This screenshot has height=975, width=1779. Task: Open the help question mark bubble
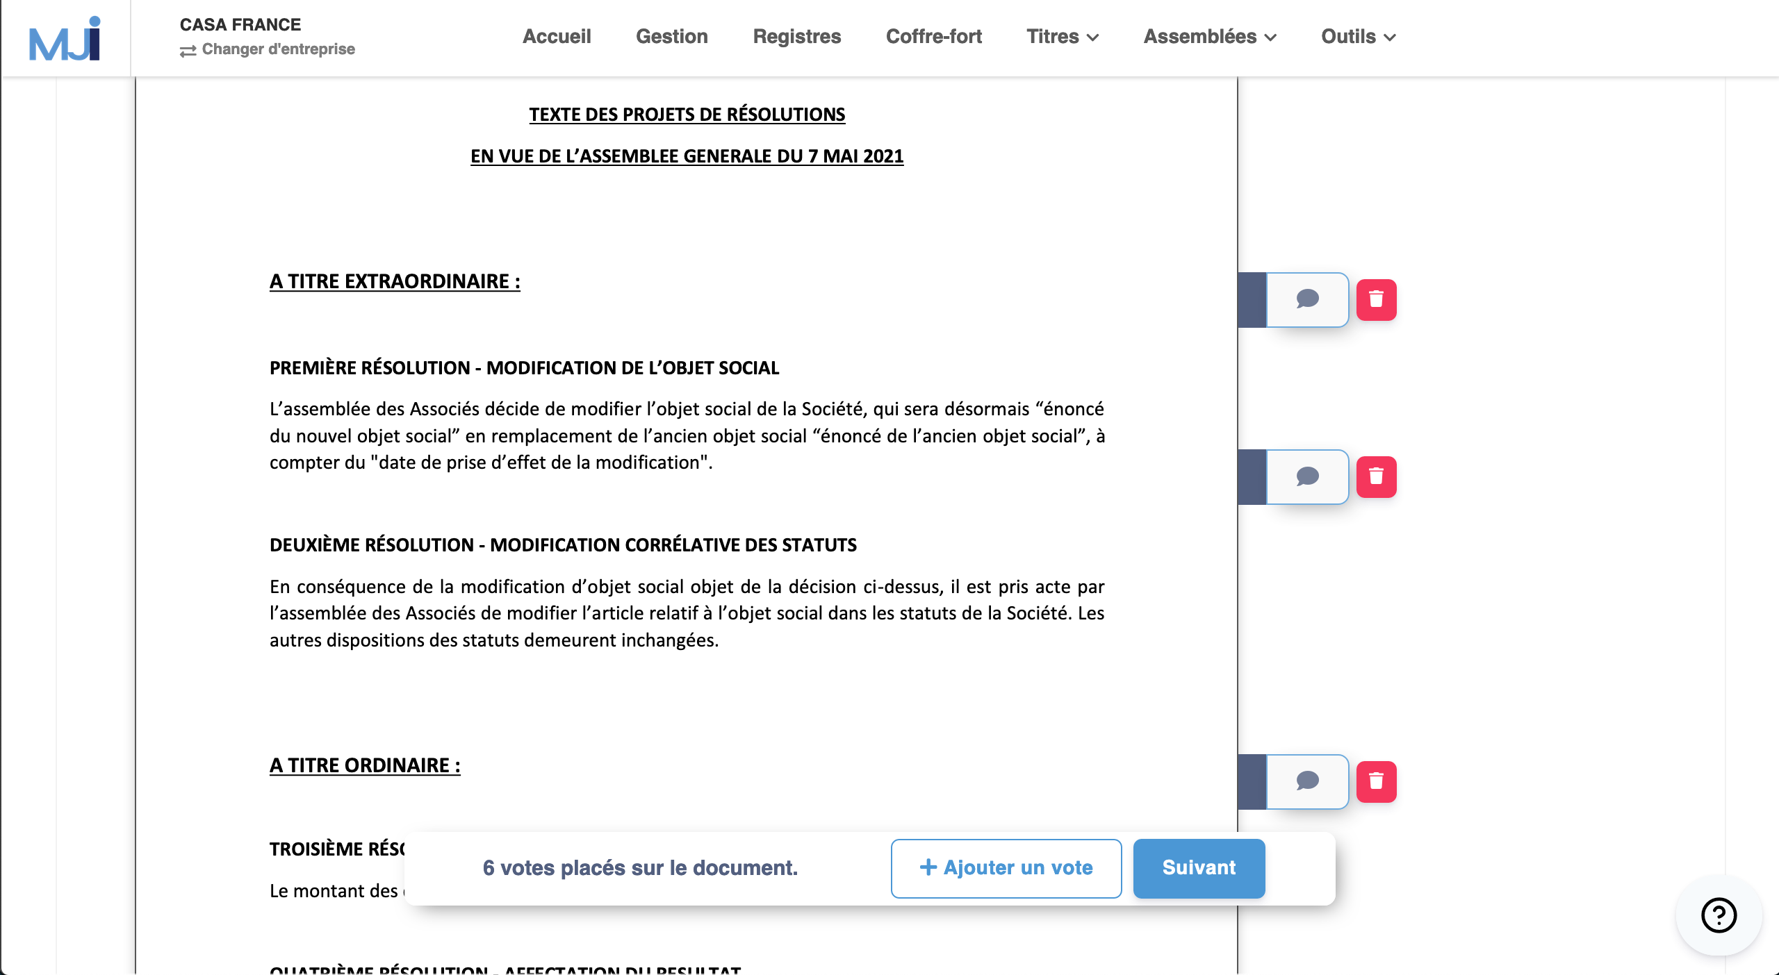point(1719,915)
